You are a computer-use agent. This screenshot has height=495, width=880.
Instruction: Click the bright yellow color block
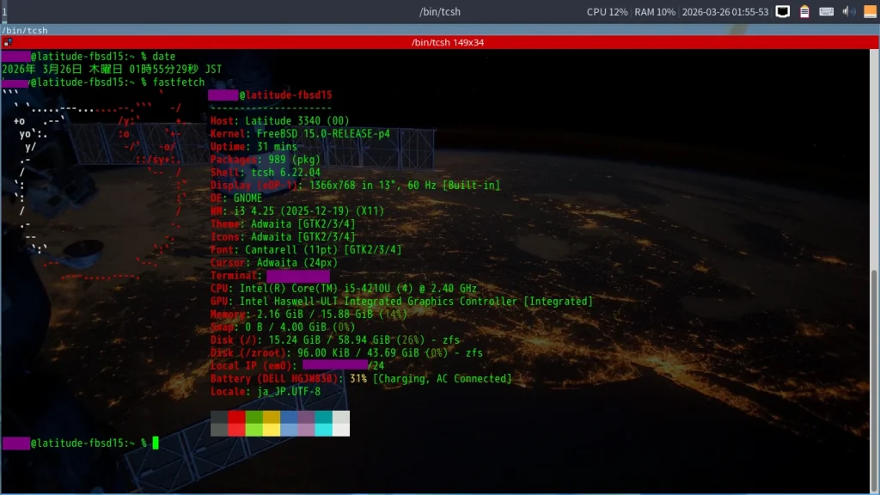click(272, 430)
